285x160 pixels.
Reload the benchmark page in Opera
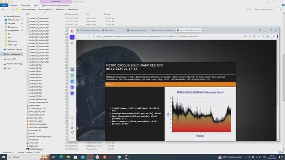coord(89,36)
